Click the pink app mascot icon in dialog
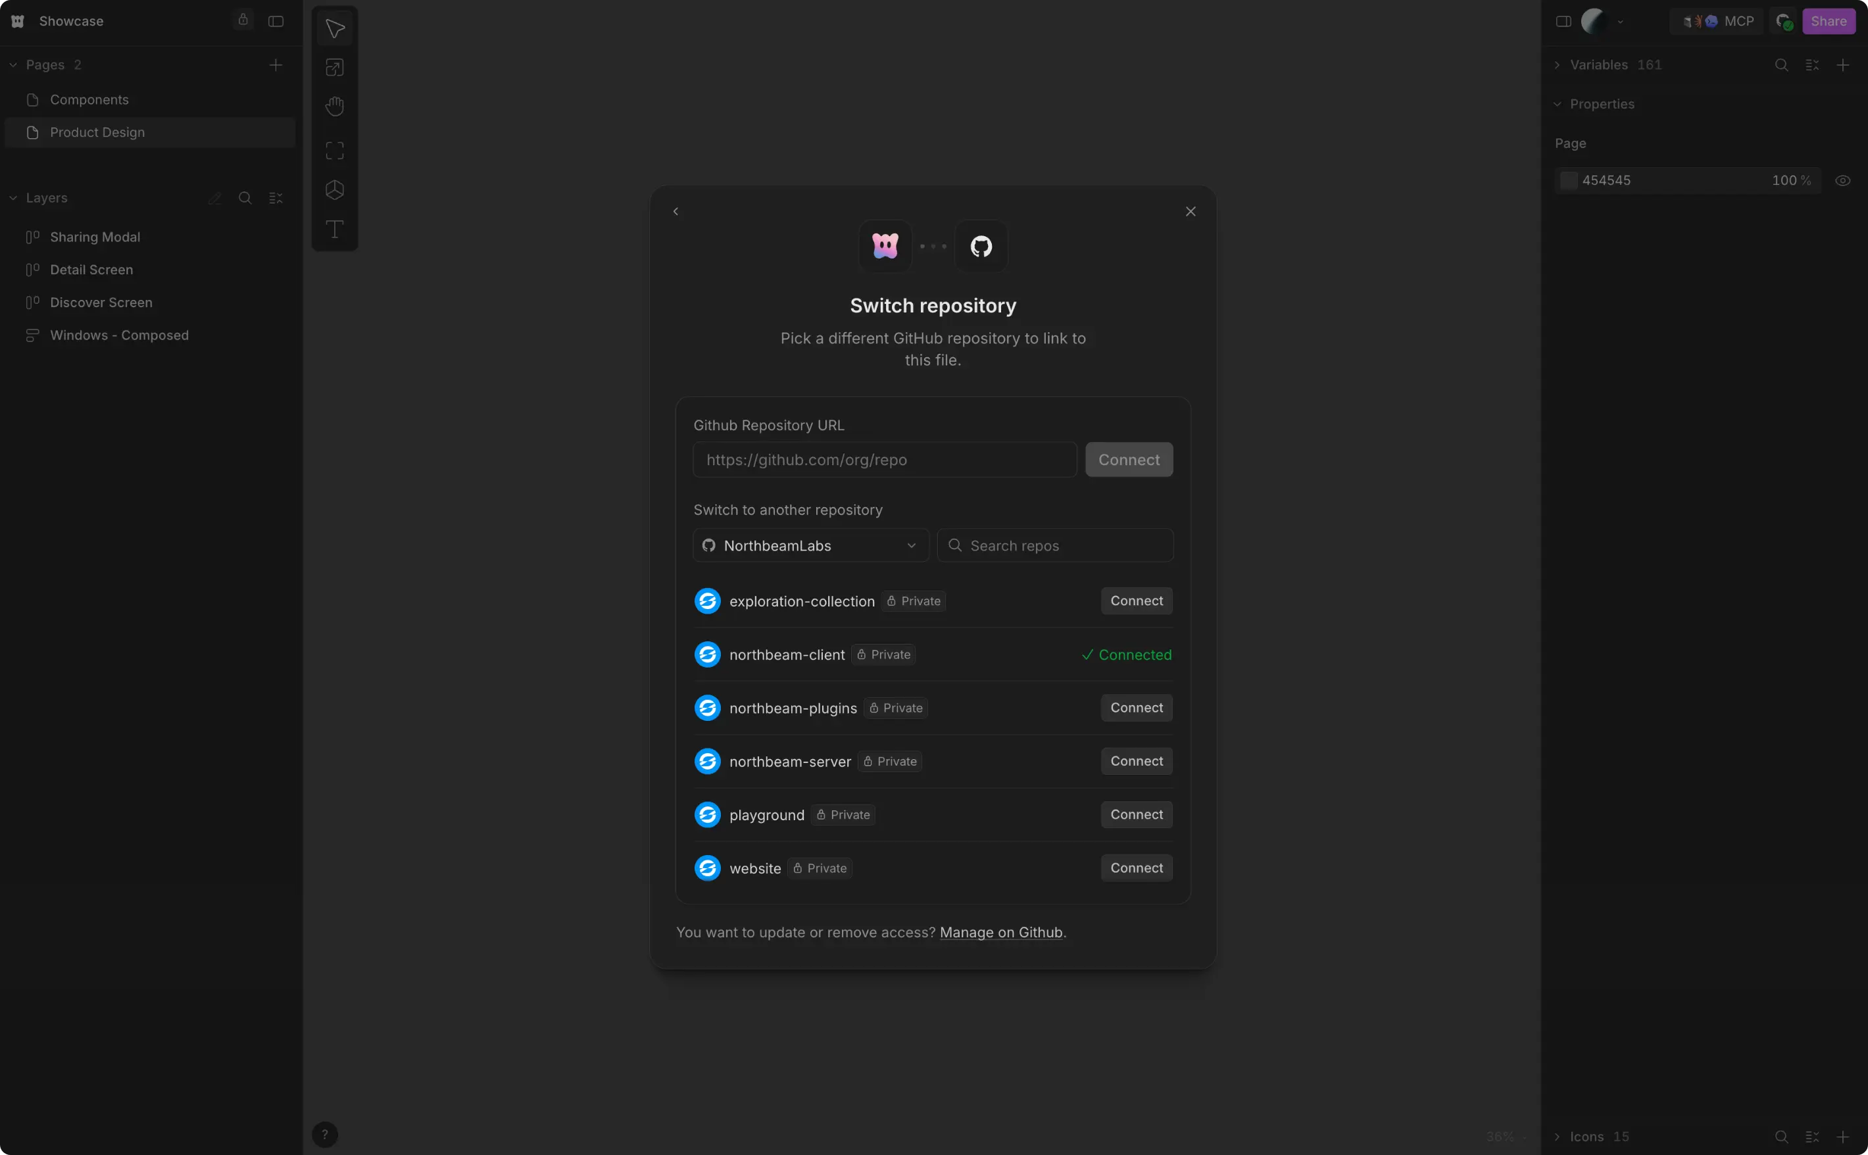This screenshot has height=1155, width=1868. 885,247
